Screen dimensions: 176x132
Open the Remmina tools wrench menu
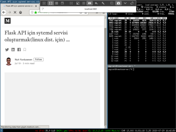[x=103, y=3]
